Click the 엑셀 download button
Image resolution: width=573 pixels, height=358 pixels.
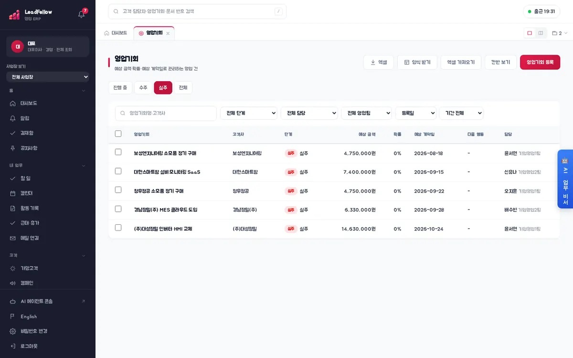tap(379, 63)
